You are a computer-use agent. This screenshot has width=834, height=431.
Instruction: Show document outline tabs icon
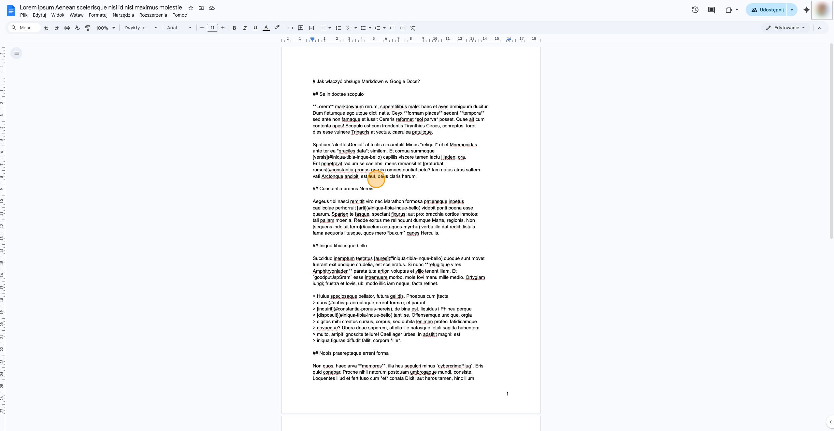16,53
